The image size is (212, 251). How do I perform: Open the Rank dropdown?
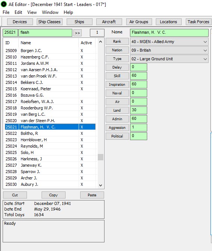[x=169, y=42]
